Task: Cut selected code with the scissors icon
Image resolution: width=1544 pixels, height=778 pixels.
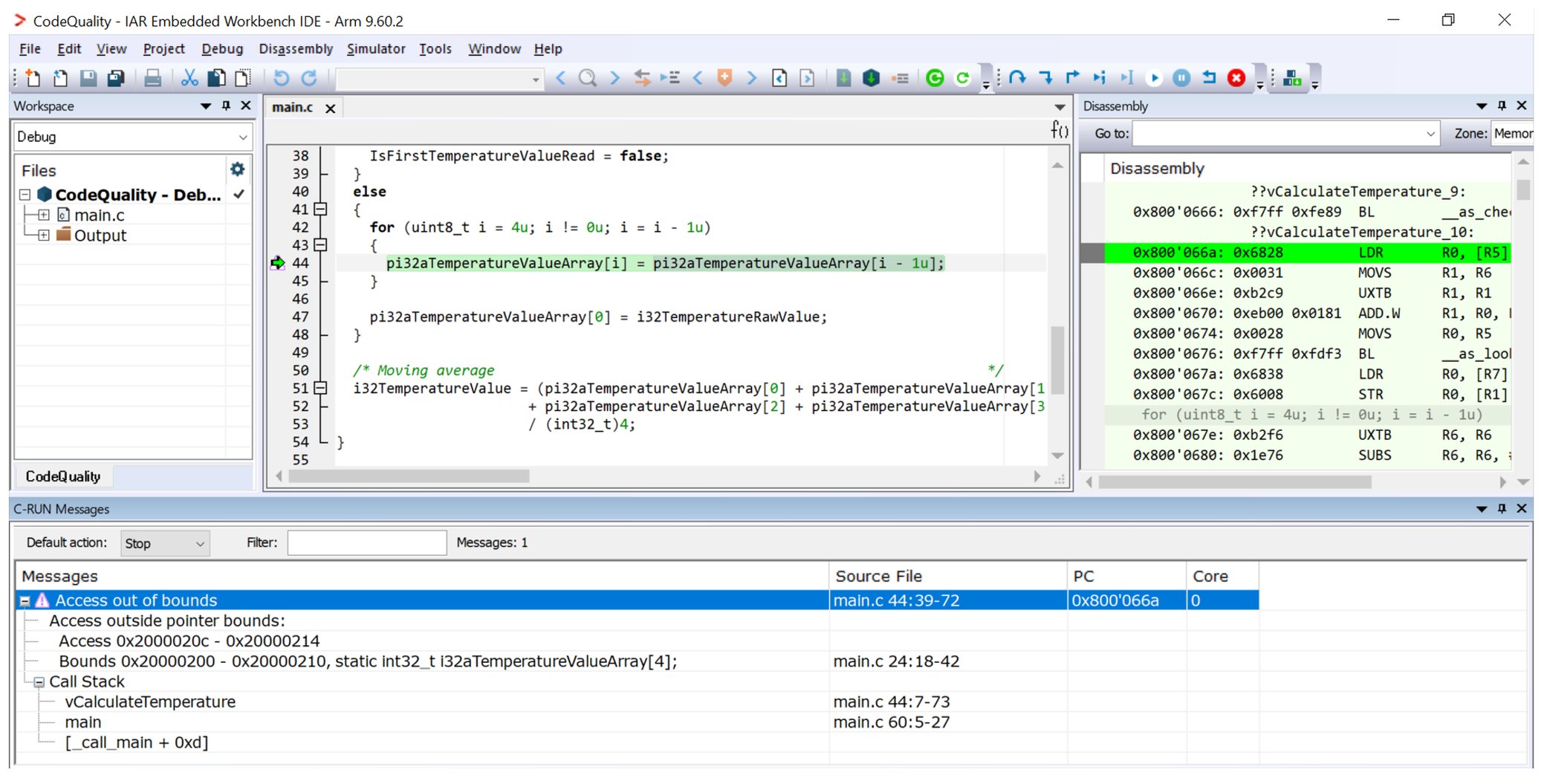Action: (189, 77)
